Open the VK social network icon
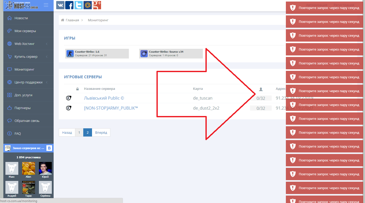The height and width of the screenshot is (203, 365). tap(60, 5)
